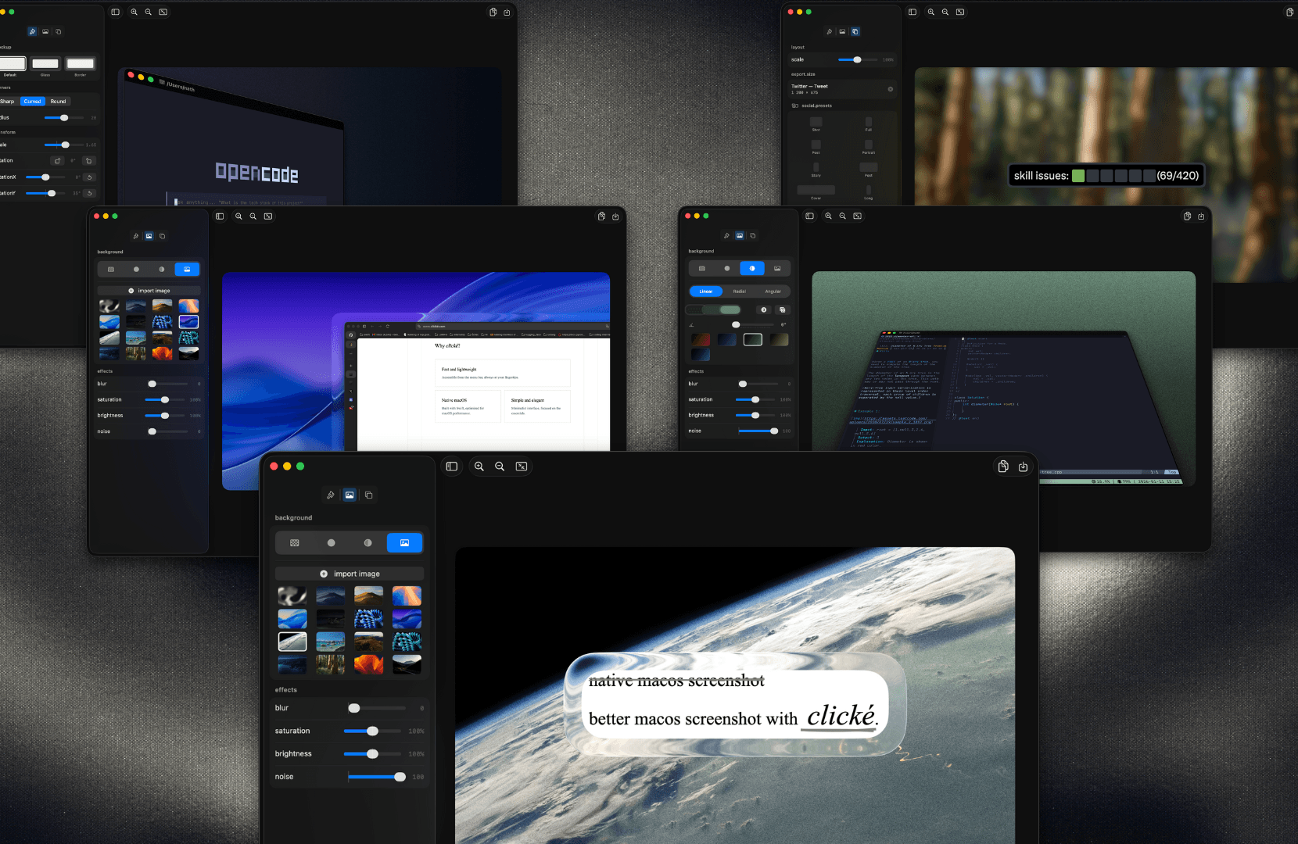Choose forest trees thumbnail in Earth-image window
This screenshot has height=844, width=1298.
pyautogui.click(x=330, y=664)
